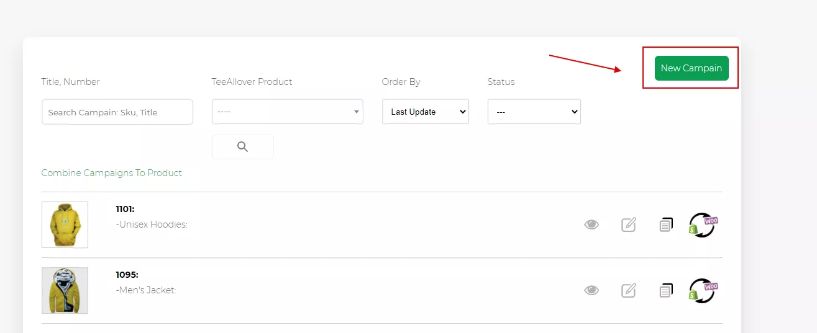The width and height of the screenshot is (817, 333).
Task: View campaign 1095 with the eye icon
Action: (591, 290)
